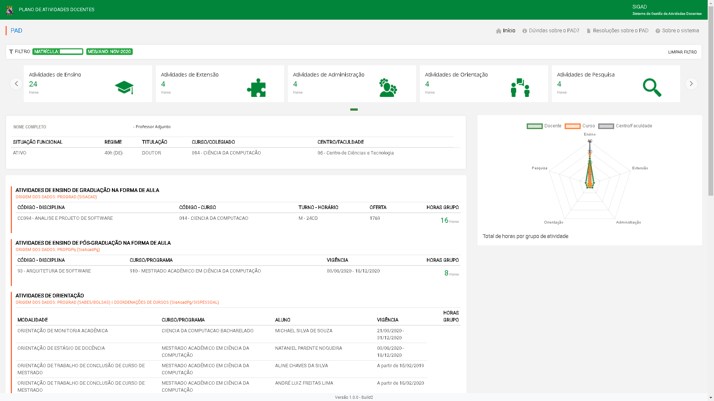Click the university crest logo in header

[x=10, y=10]
